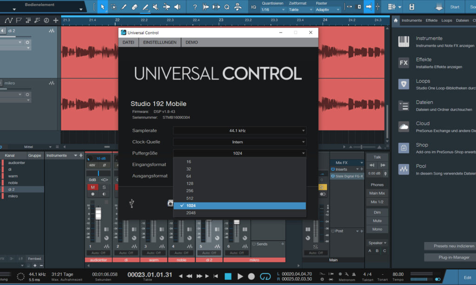Image resolution: width=476 pixels, height=285 pixels.
Task: Open the DEMO menu in Universal Control
Action: coord(192,42)
